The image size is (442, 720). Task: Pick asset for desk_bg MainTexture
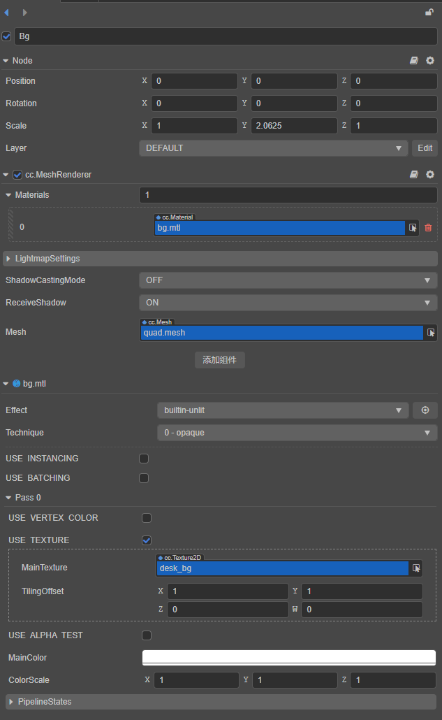416,568
